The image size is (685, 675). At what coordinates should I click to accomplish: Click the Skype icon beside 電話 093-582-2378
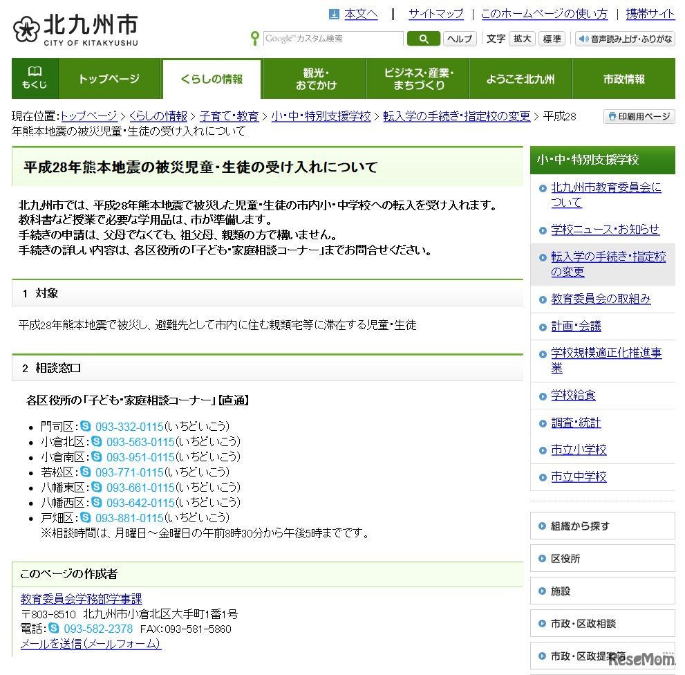54,628
